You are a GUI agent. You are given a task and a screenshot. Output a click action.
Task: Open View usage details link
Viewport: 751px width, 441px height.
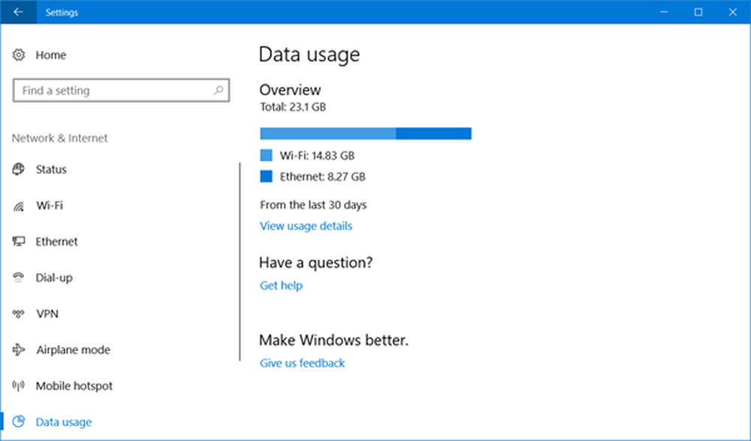click(x=306, y=226)
